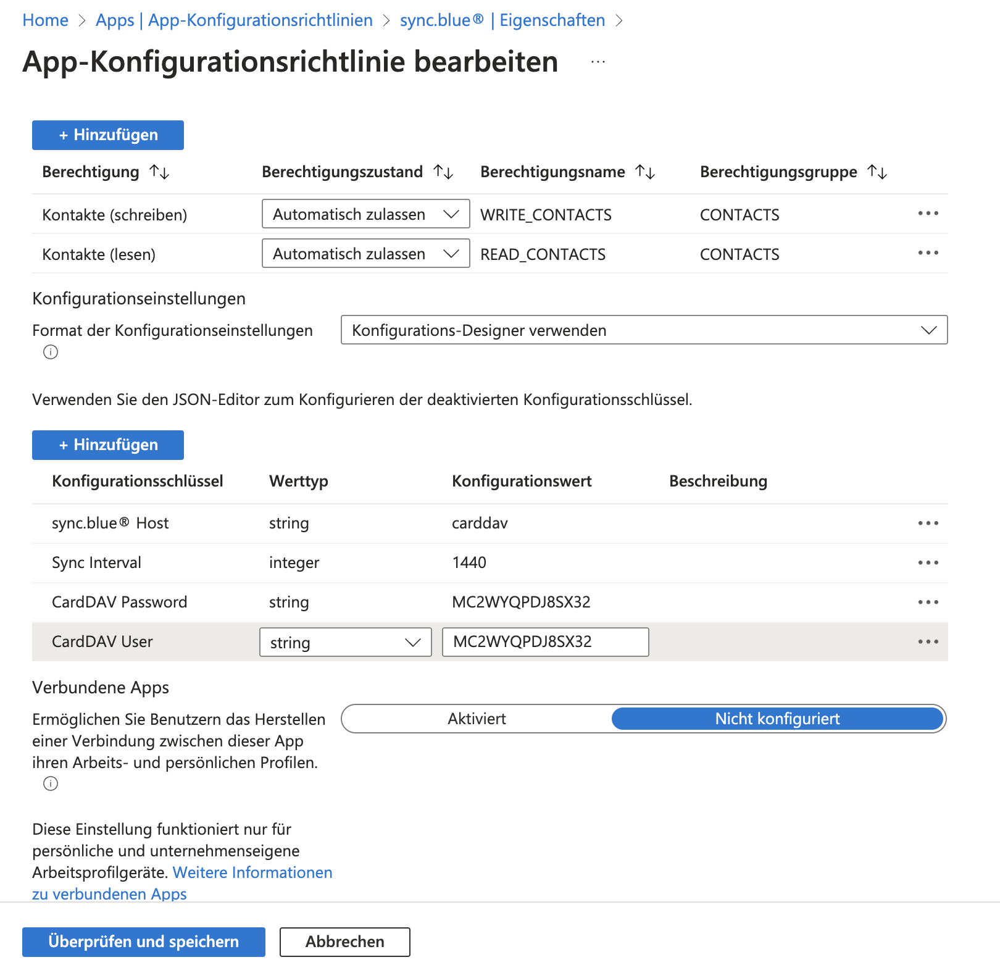Viewport: 1000px width, 973px height.
Task: Click Überprüfen und speichern button
Action: point(144,942)
